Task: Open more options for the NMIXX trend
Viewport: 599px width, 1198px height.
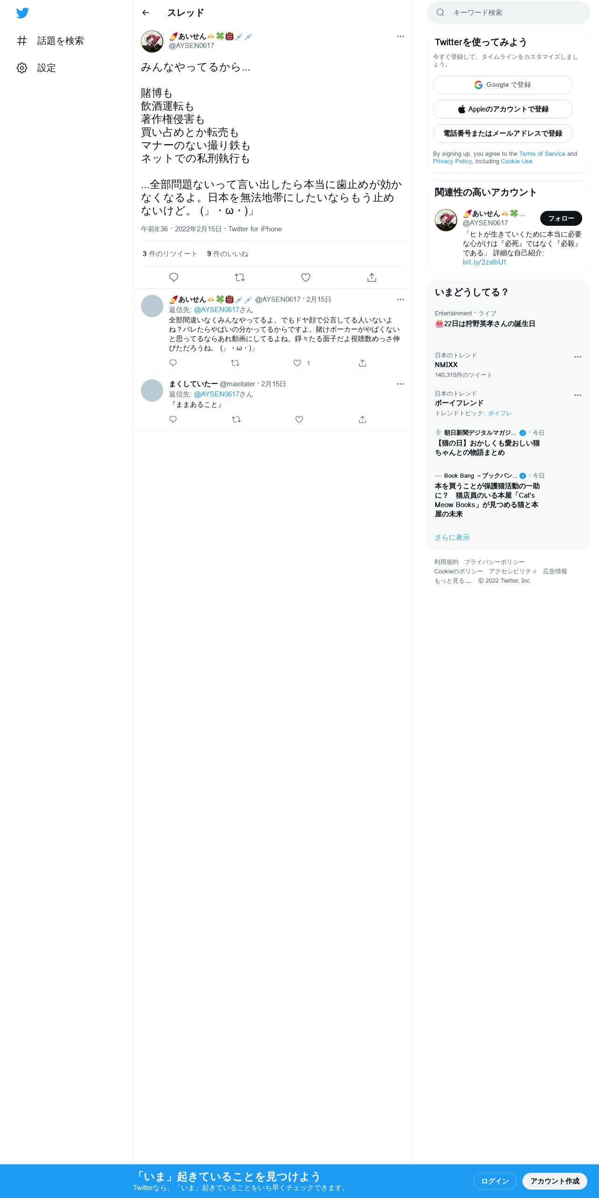Action: coord(578,357)
